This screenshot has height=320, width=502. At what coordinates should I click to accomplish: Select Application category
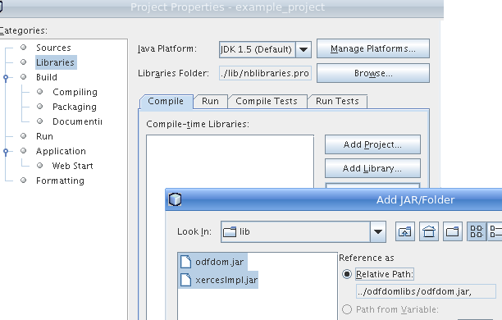click(61, 151)
